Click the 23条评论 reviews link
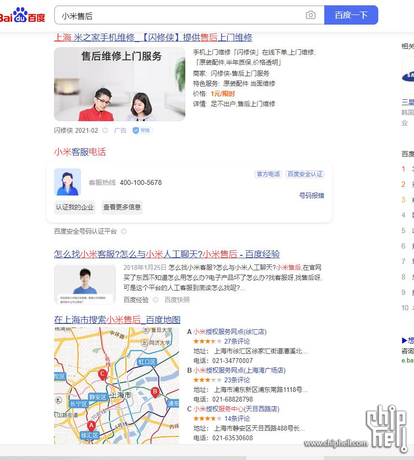Screen dimensions: 414x460 (x=237, y=380)
